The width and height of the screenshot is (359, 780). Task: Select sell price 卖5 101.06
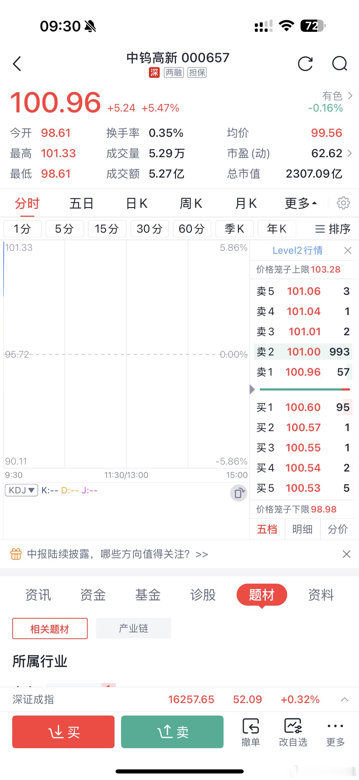tap(303, 291)
